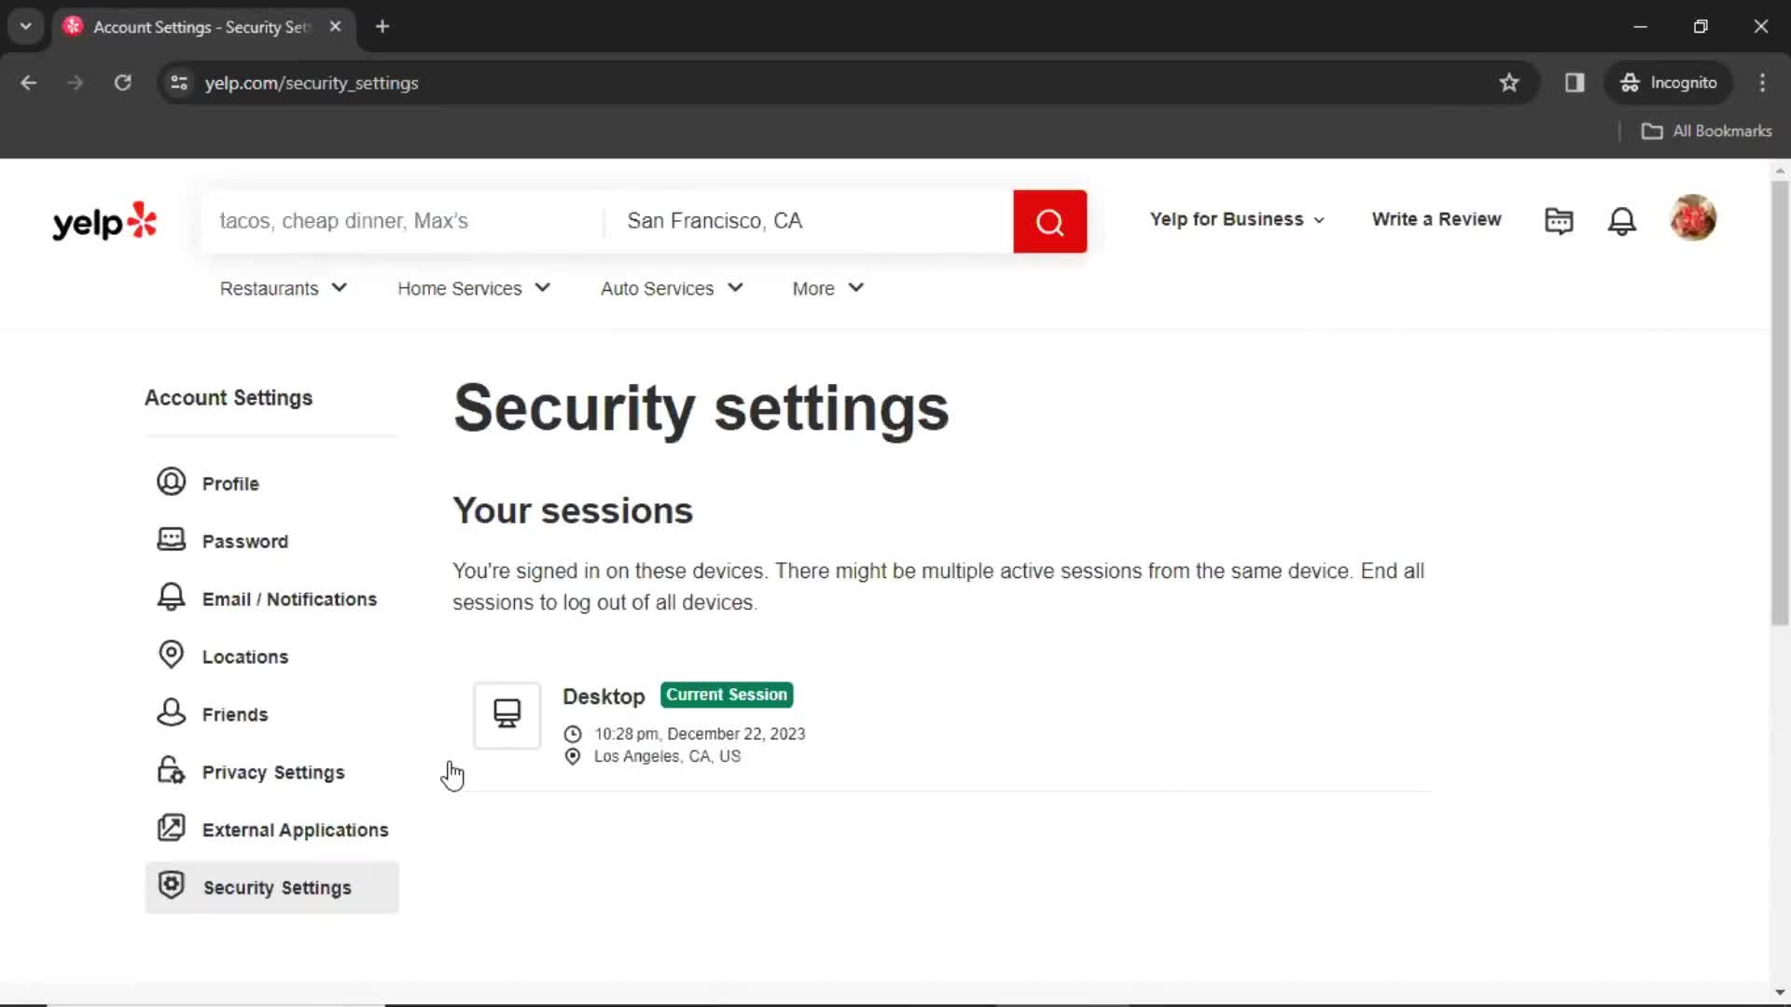Click the red search magnifier button
The image size is (1791, 1007).
pyautogui.click(x=1049, y=222)
